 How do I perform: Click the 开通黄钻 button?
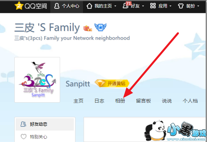tap(112, 83)
